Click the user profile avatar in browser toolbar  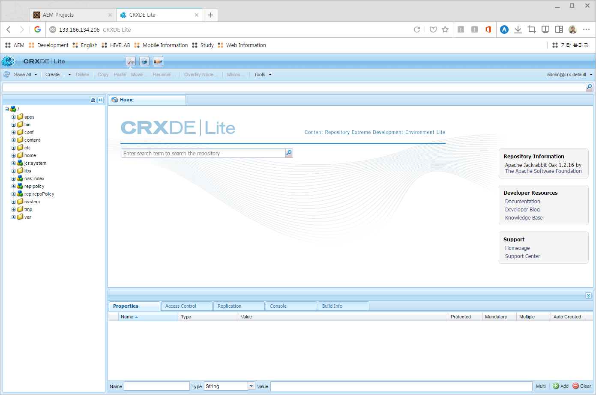click(x=572, y=30)
